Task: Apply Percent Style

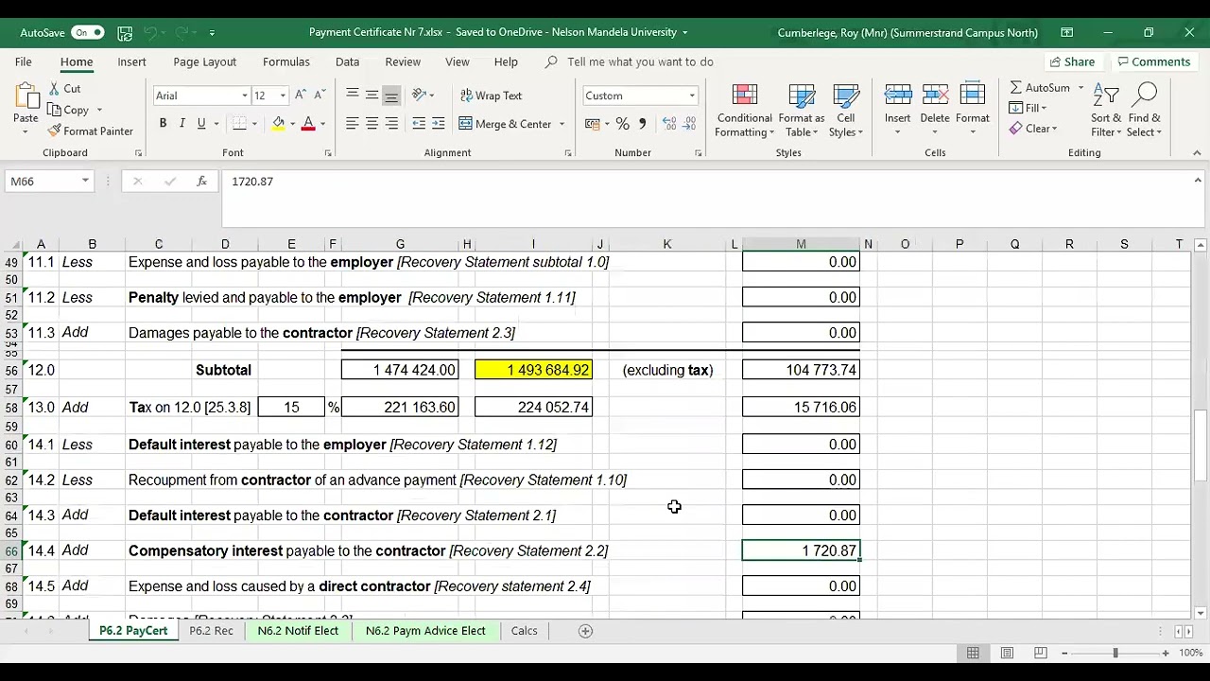Action: [x=622, y=124]
